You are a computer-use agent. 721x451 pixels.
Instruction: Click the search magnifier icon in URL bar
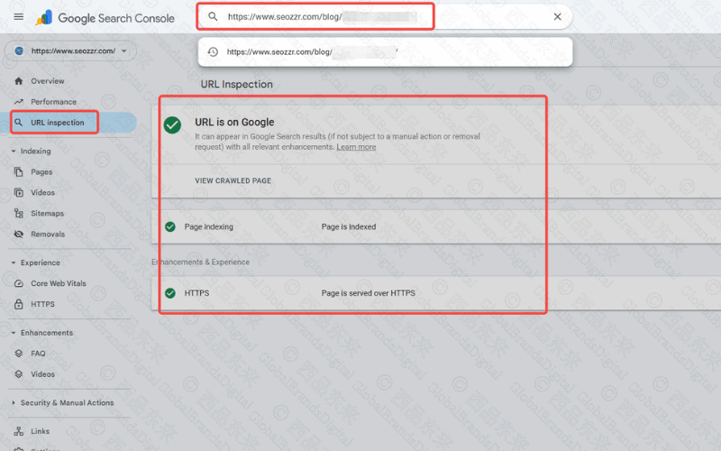[213, 16]
